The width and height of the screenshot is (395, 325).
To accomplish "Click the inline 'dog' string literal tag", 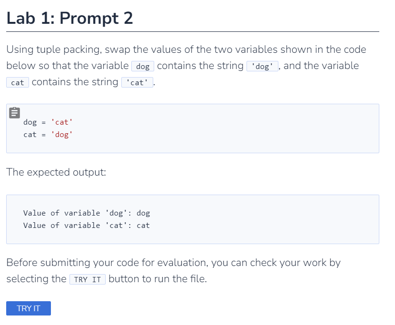I will pos(262,66).
